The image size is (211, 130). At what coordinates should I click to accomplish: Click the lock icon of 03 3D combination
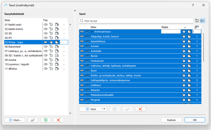tap(51, 33)
